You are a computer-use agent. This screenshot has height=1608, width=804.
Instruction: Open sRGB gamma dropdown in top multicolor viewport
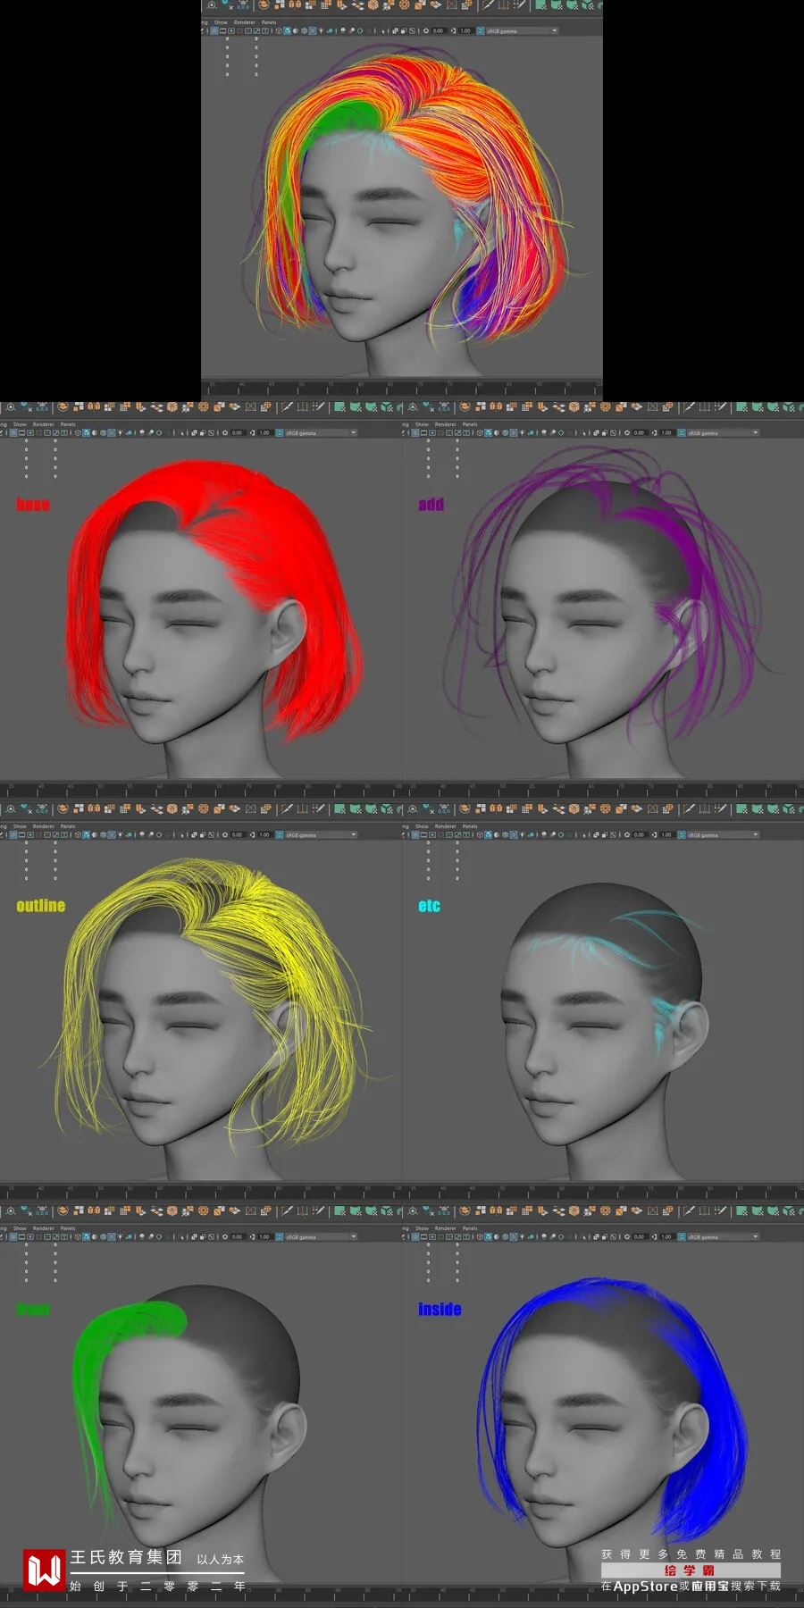(x=523, y=30)
